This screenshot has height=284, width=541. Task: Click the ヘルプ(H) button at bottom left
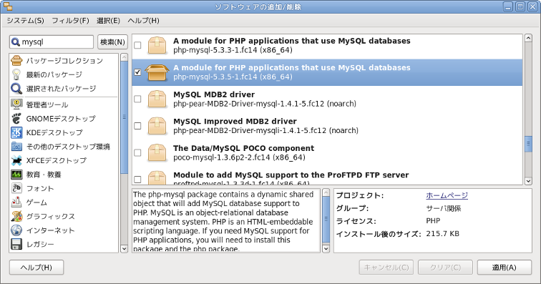(36, 268)
